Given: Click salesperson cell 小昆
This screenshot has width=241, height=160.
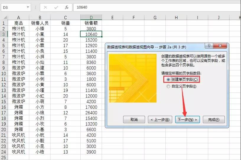Looking at the screenshot, I should (40, 146).
